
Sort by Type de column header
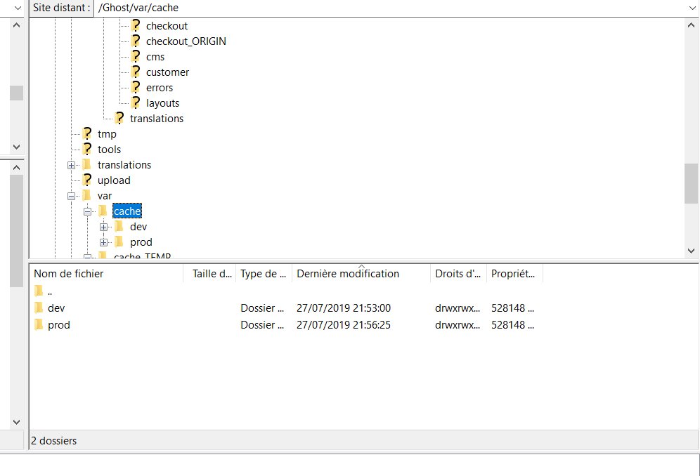click(x=264, y=274)
